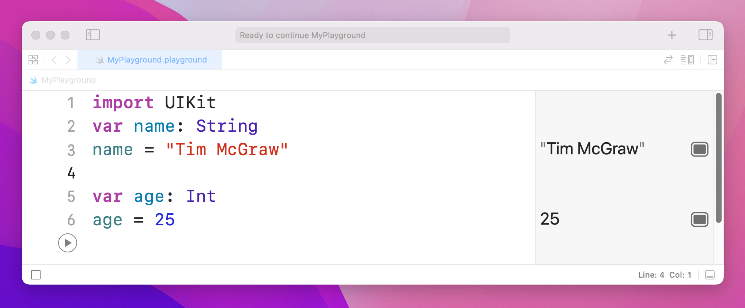Add a new editor pane on right
The image size is (745, 308).
tap(712, 60)
